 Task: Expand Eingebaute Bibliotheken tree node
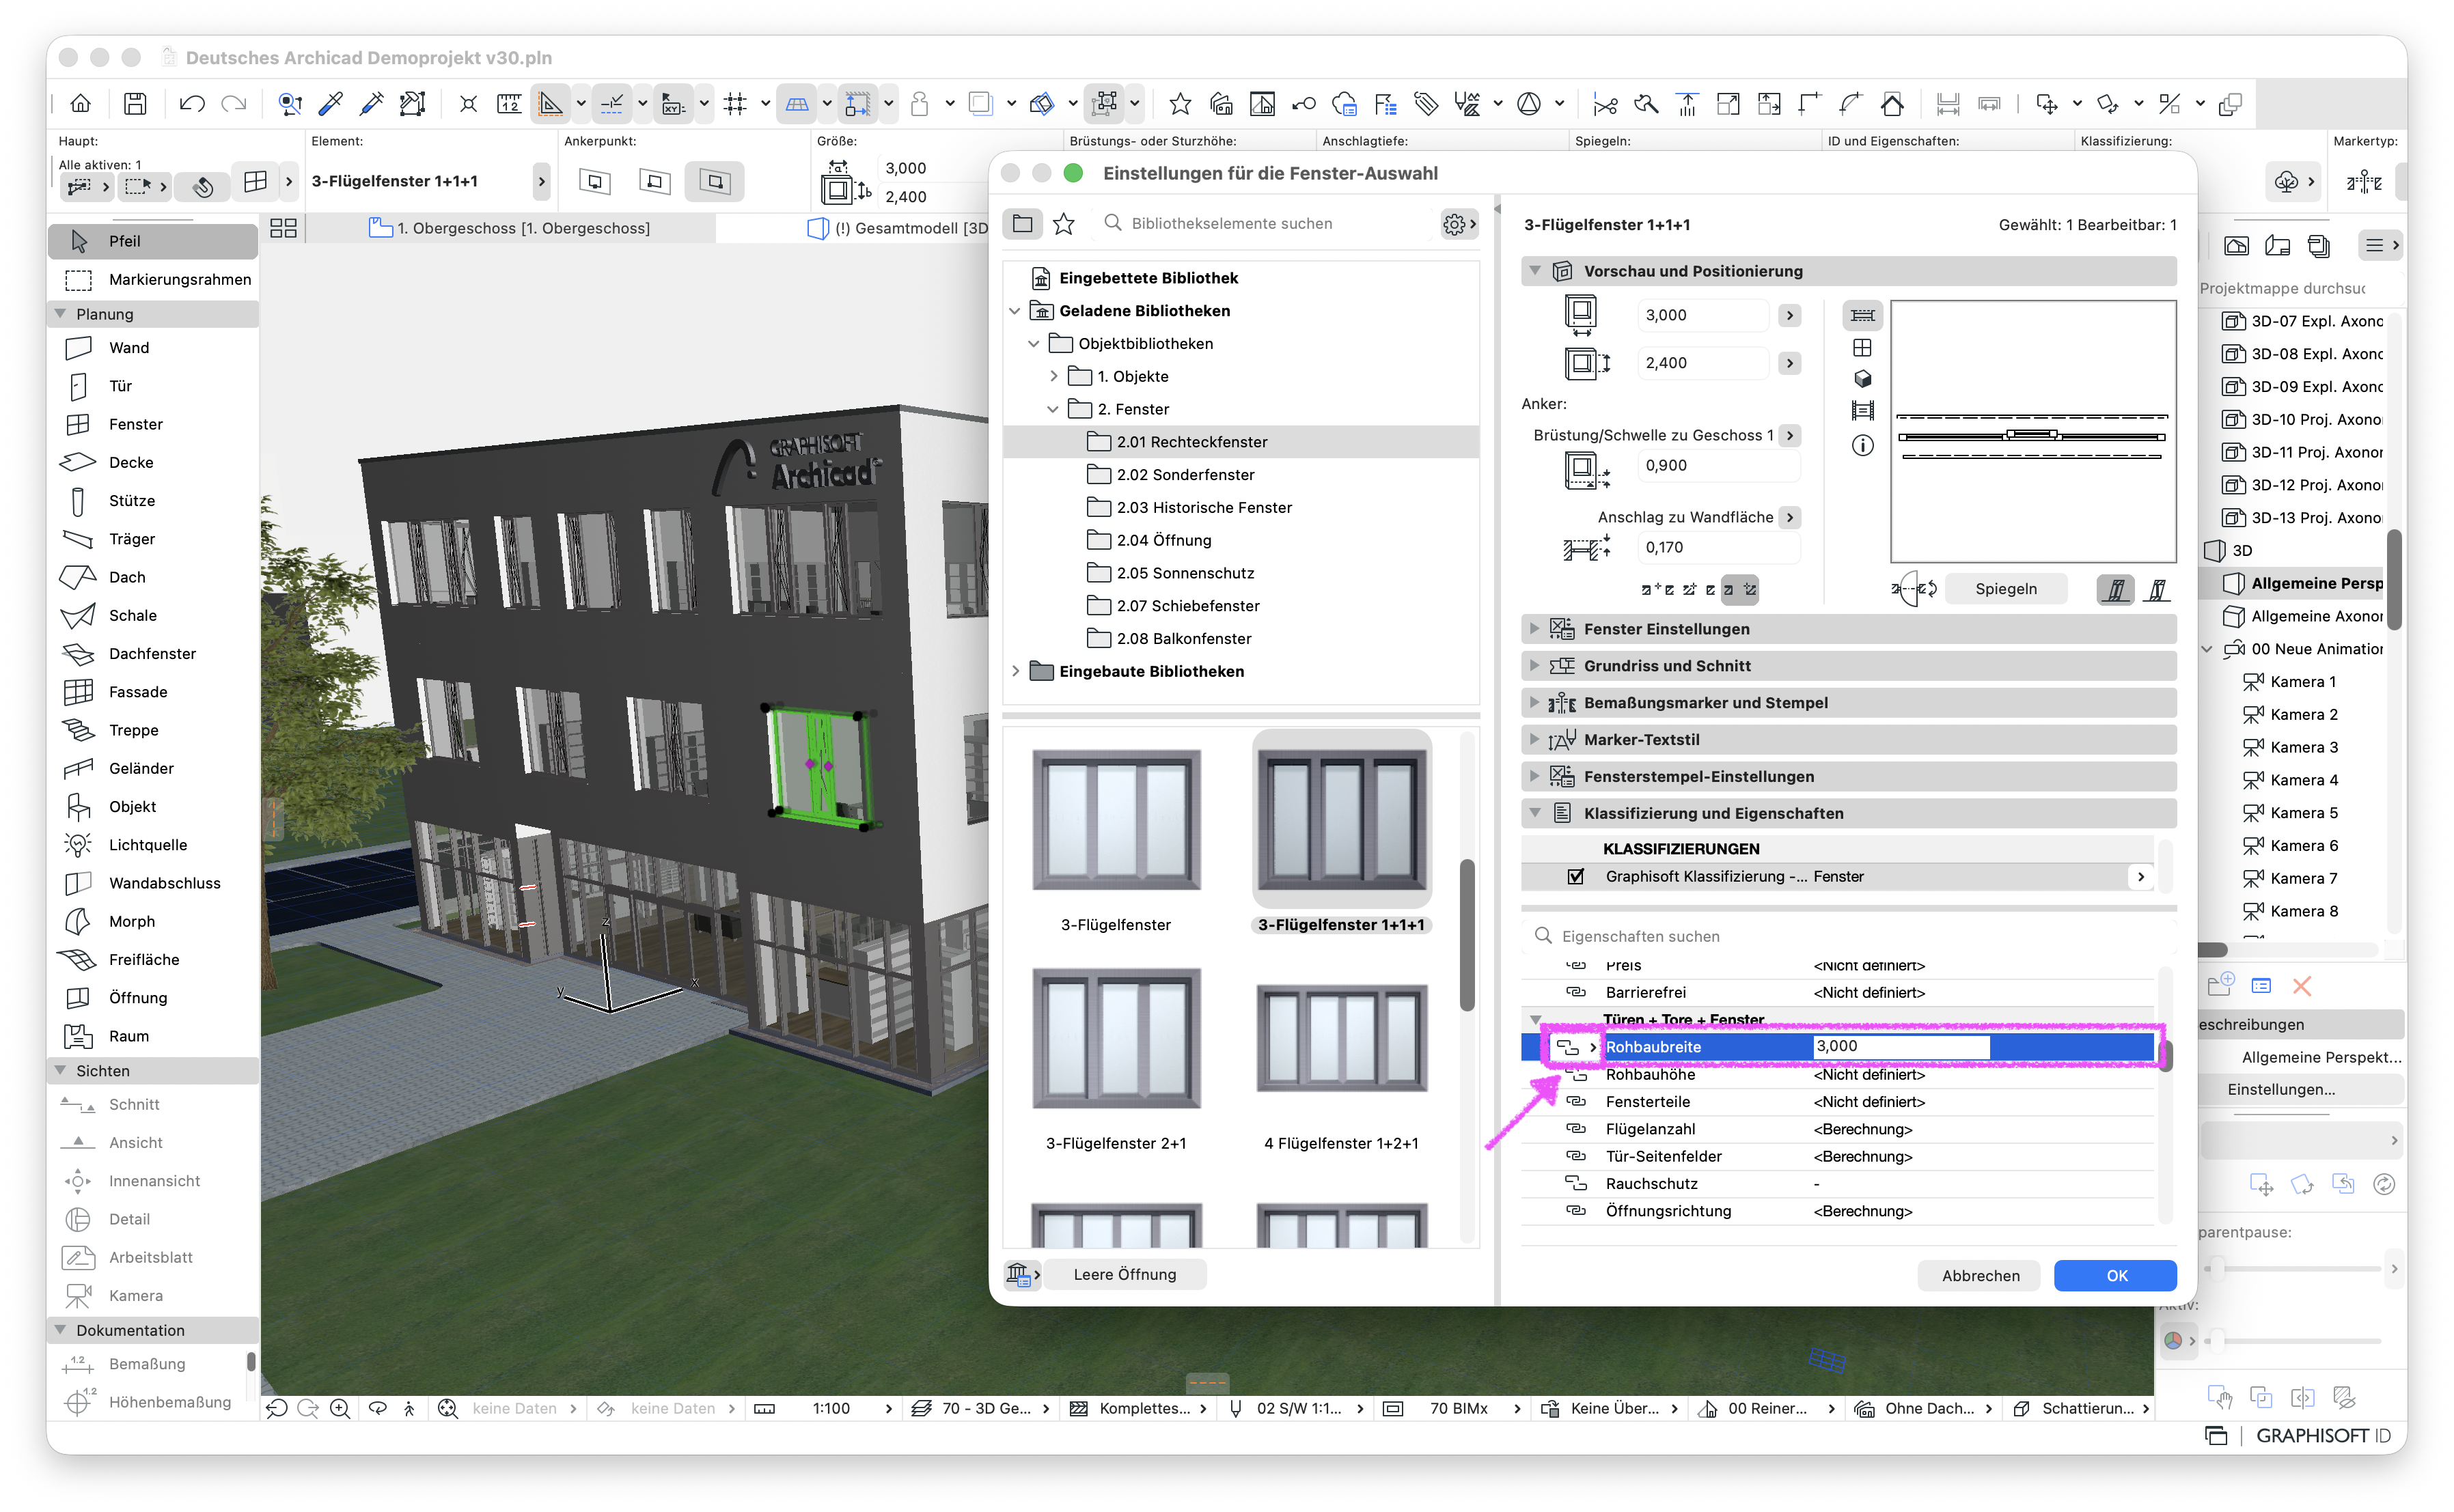[1015, 671]
